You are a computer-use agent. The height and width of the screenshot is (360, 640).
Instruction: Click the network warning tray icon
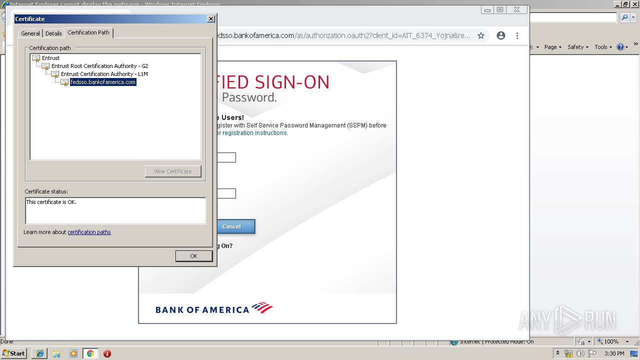568,353
